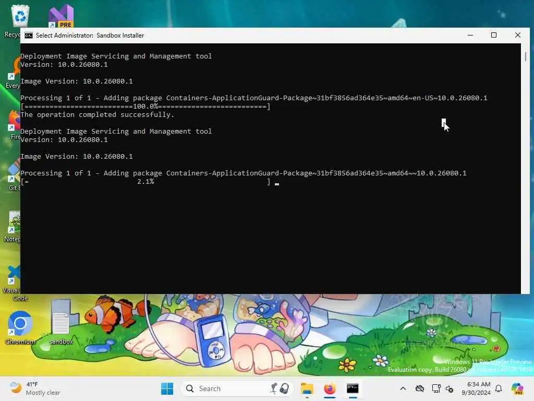Click the Visual Studio Code desktop shortcut
534x401 pixels.
point(13,283)
